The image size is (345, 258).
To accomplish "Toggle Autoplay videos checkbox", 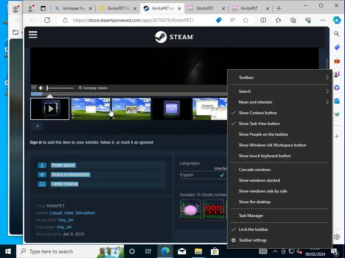I will pyautogui.click(x=80, y=88).
